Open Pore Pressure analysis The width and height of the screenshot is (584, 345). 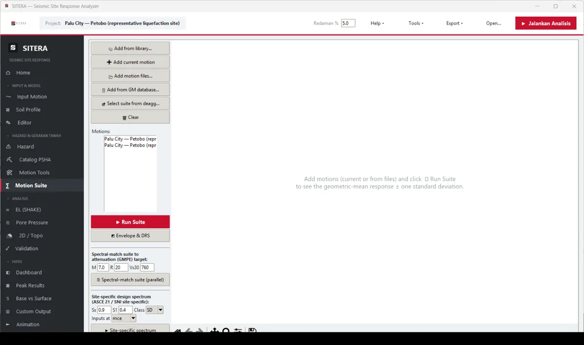coord(42,223)
